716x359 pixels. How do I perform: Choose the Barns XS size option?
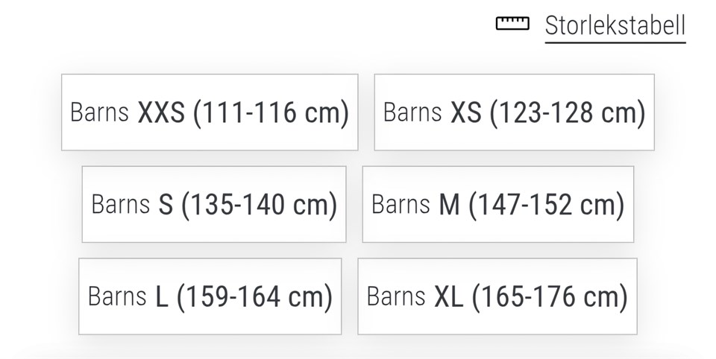(514, 112)
